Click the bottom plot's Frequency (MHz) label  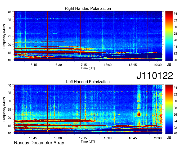tap(4, 109)
